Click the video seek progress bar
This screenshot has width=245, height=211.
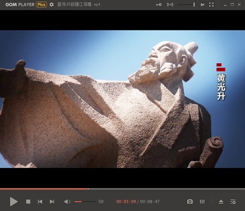pyautogui.click(x=122, y=189)
